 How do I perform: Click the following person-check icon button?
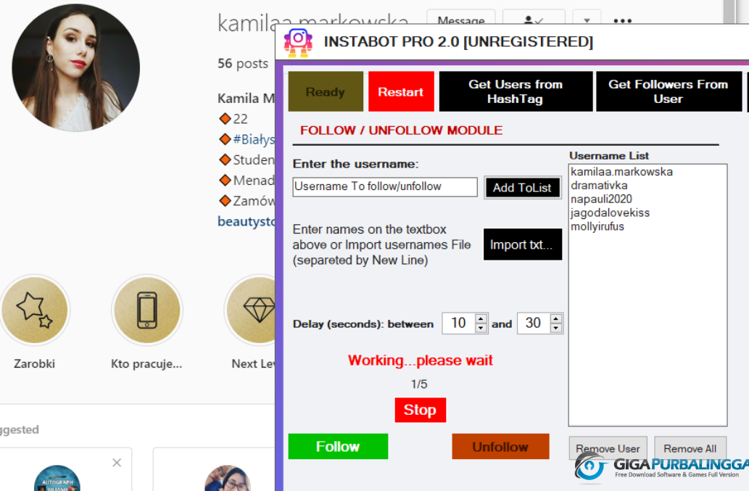[534, 18]
